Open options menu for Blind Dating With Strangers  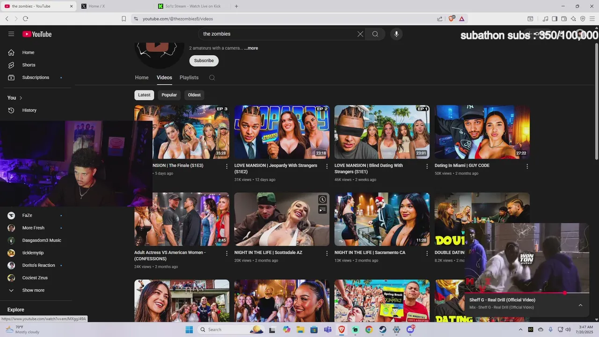[427, 166]
